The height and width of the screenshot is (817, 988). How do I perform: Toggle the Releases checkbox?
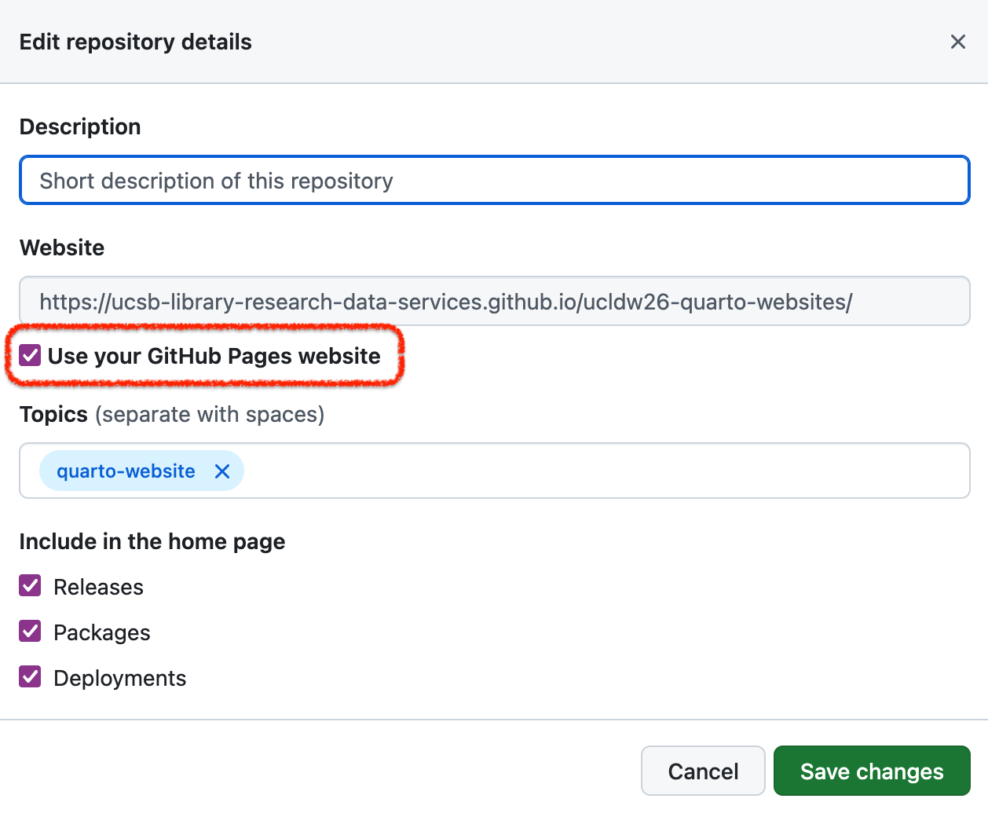31,586
